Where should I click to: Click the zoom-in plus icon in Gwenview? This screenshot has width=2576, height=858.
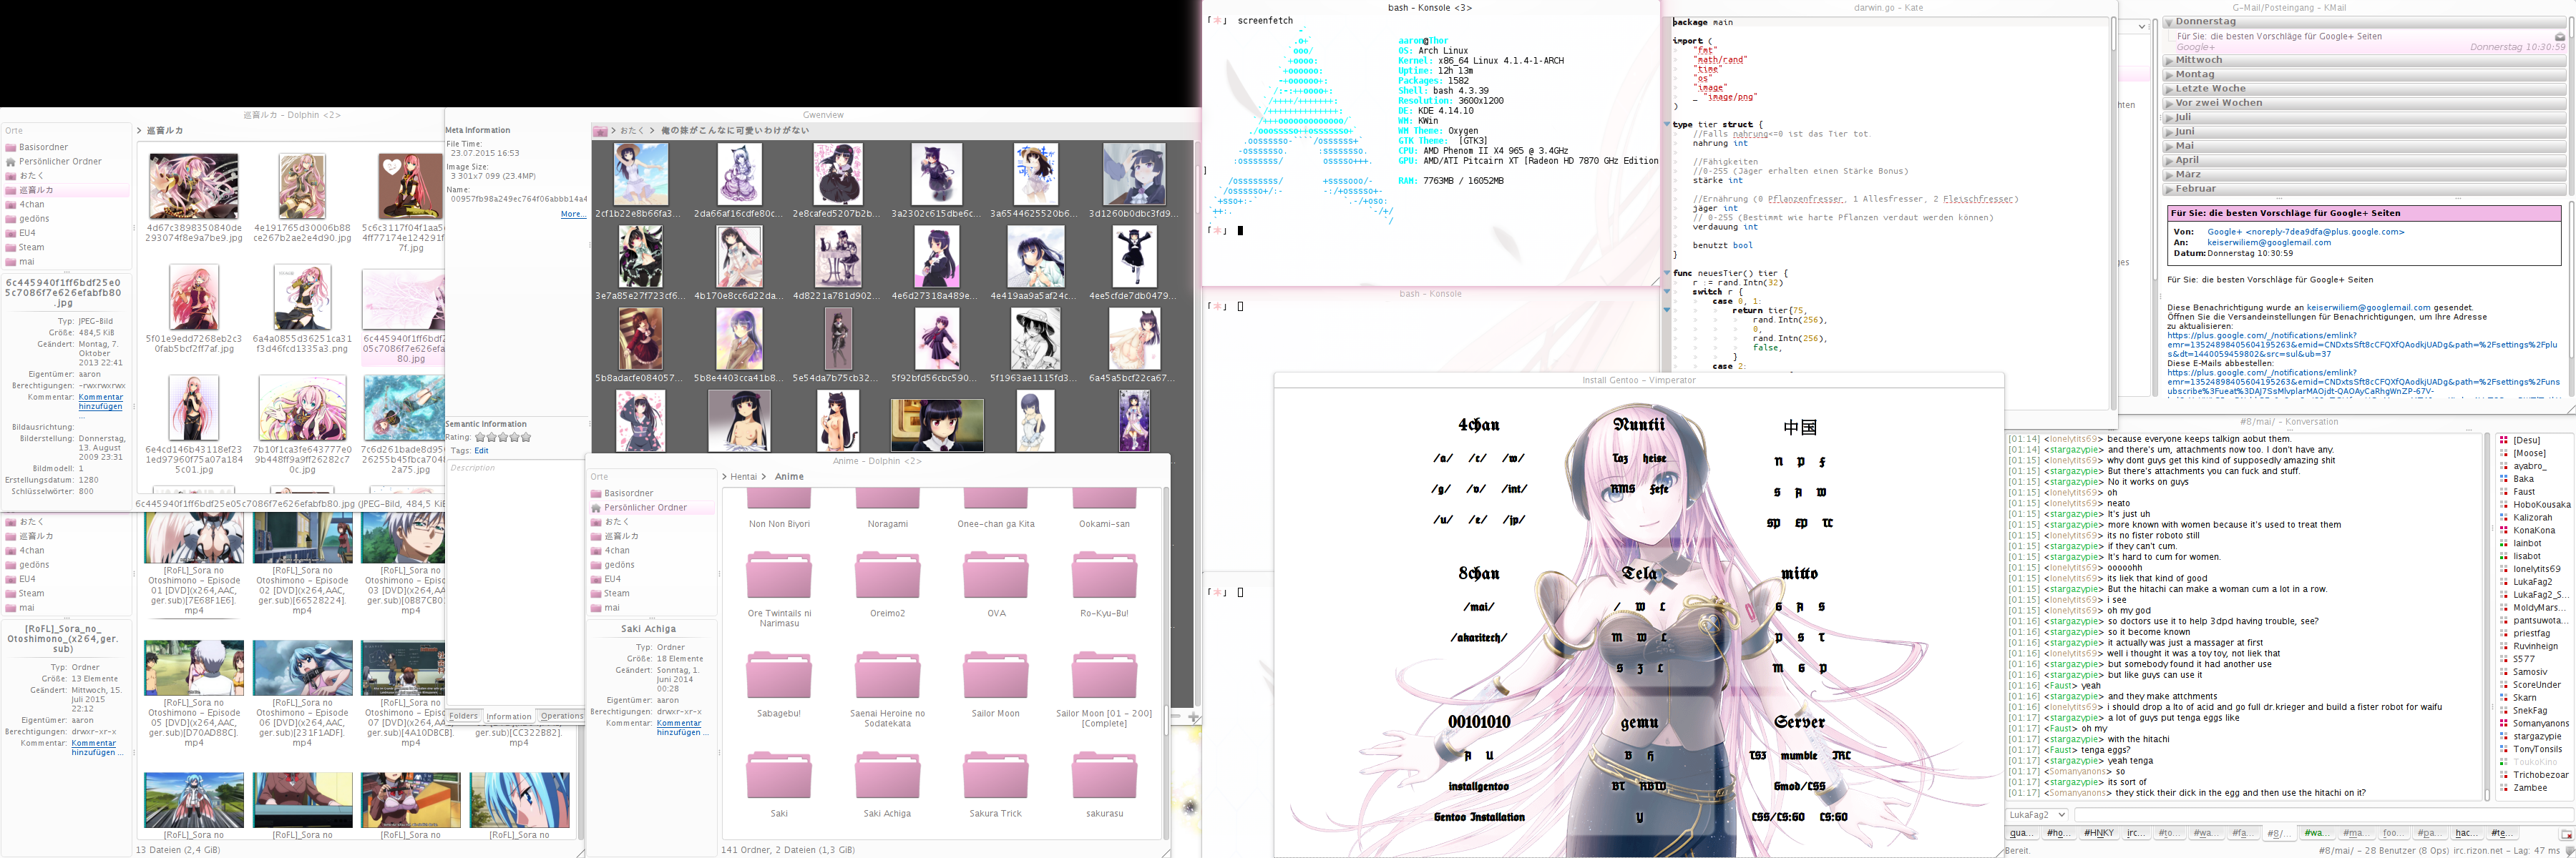pyautogui.click(x=1193, y=718)
